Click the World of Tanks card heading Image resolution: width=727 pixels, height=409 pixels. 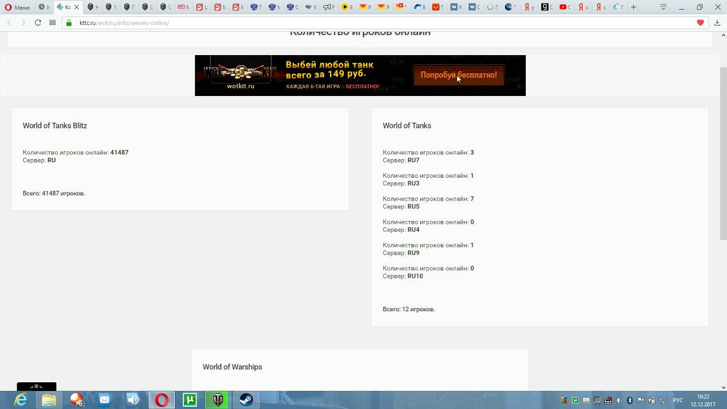click(x=407, y=126)
